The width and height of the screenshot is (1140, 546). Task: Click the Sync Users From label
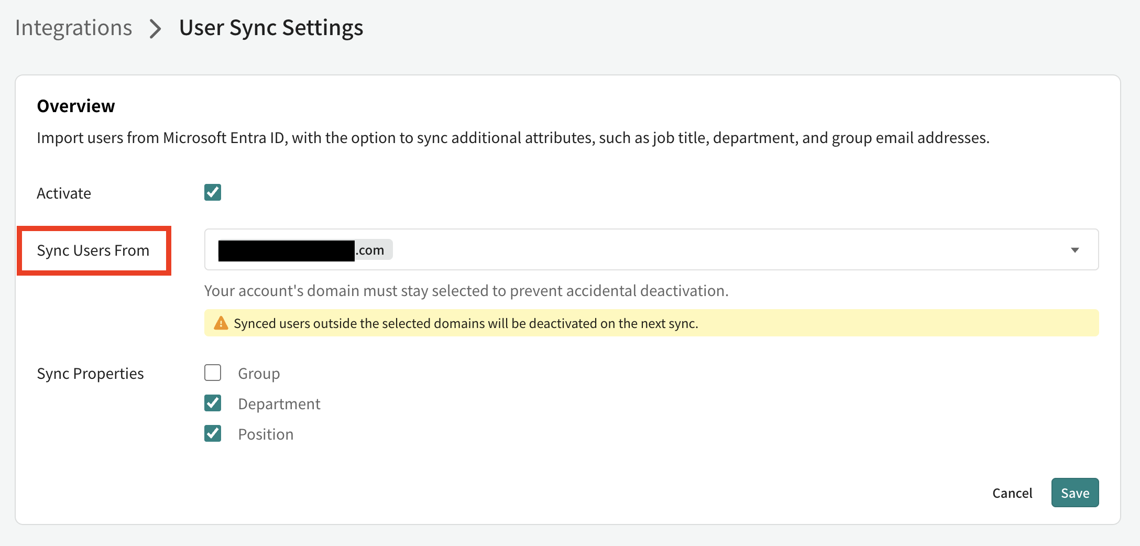point(93,250)
